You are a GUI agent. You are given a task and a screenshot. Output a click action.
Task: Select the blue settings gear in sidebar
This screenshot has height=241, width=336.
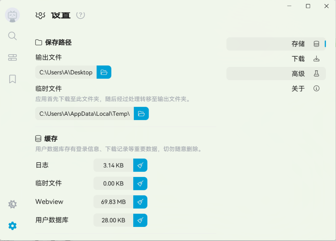point(12,226)
